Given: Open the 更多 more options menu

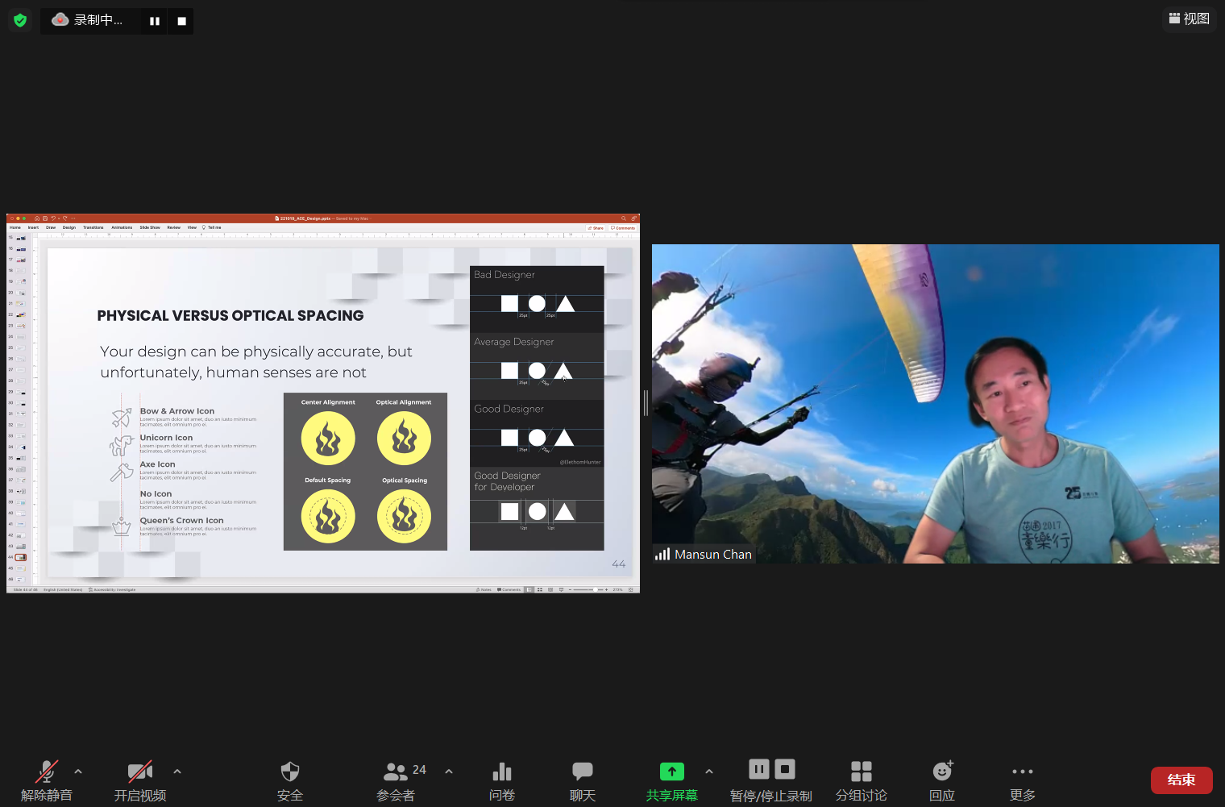Looking at the screenshot, I should point(1022,780).
